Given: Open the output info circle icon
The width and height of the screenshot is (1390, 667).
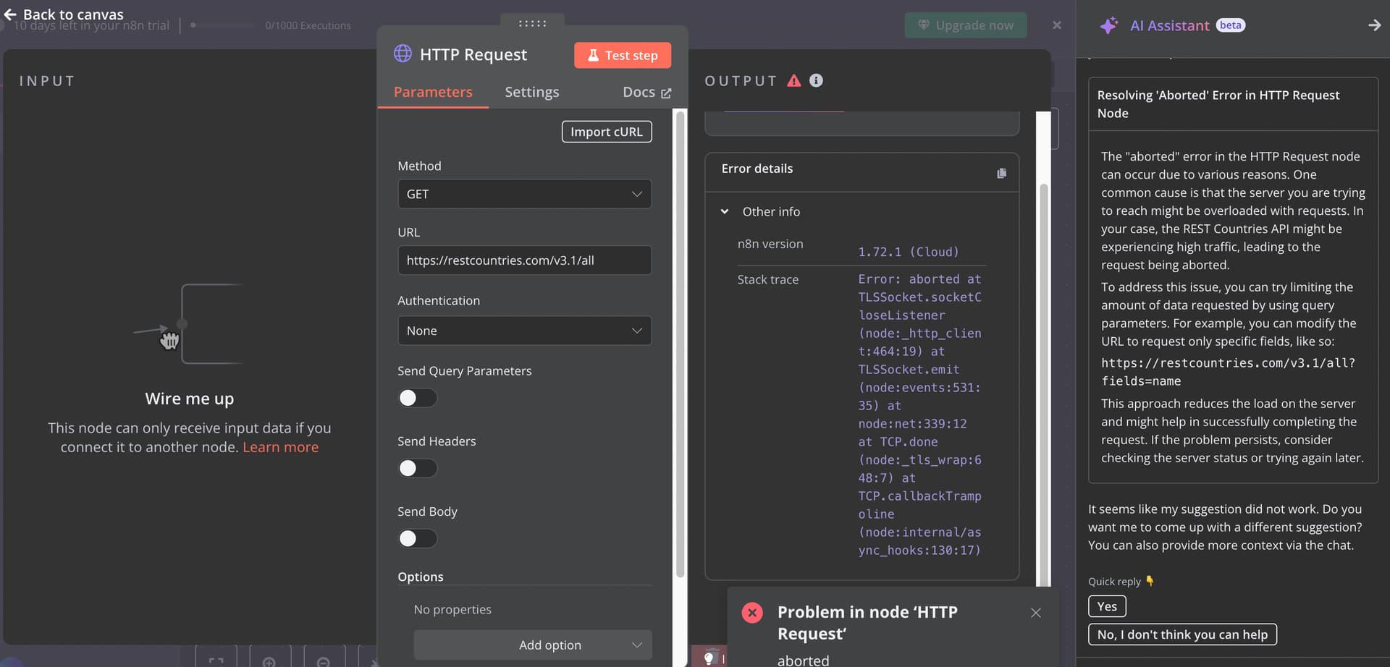Looking at the screenshot, I should (x=816, y=80).
